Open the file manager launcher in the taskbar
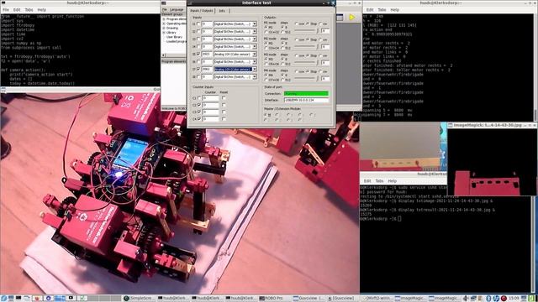The image size is (538, 302). 27,299
